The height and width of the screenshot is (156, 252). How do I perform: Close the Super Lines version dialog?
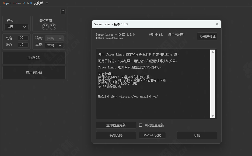coord(217,24)
